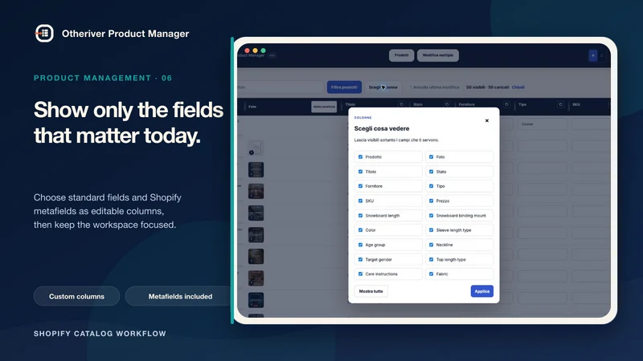Click copy icon in Tipo column header

point(560,104)
